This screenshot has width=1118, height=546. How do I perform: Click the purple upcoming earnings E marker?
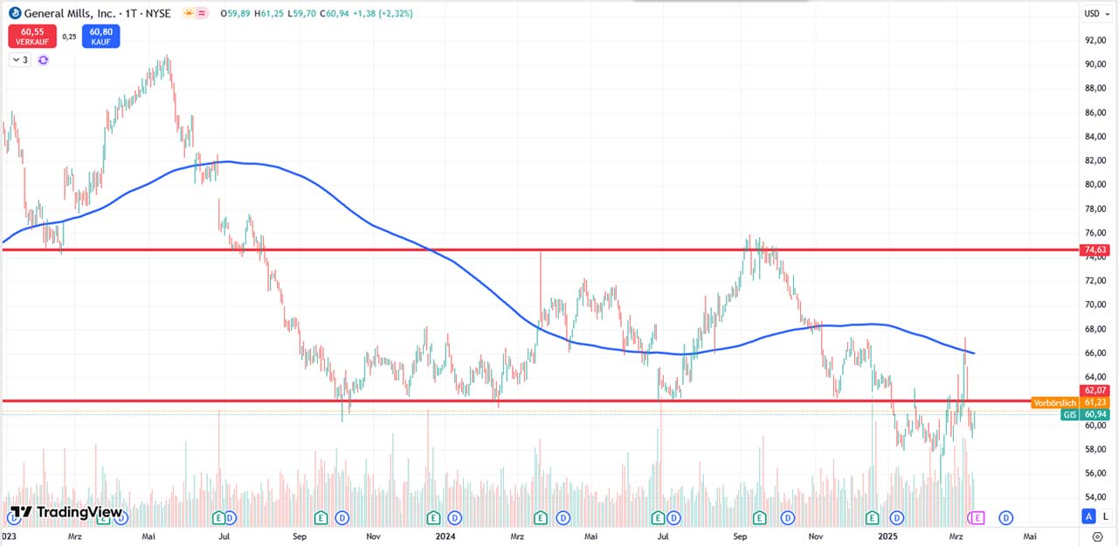click(x=977, y=517)
